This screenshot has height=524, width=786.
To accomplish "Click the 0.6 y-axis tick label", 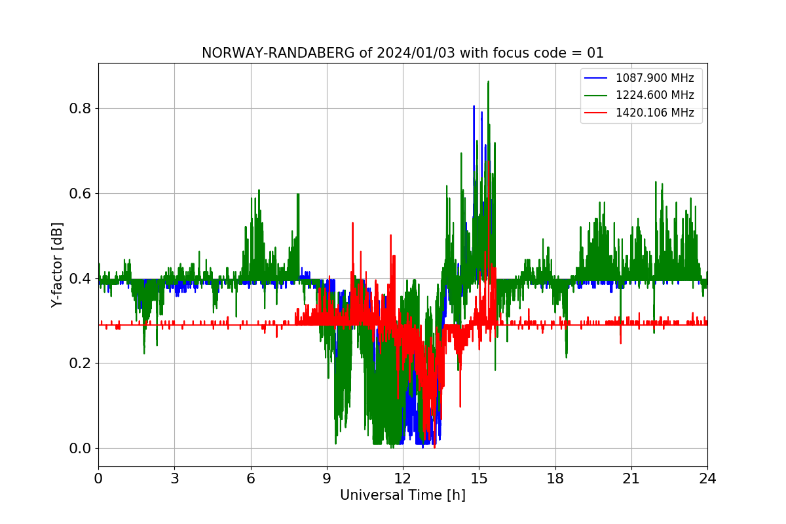I will [x=80, y=193].
